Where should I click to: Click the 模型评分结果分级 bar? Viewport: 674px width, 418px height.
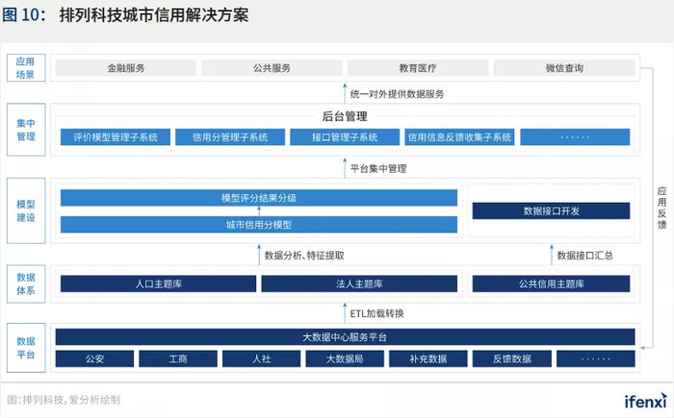point(259,198)
